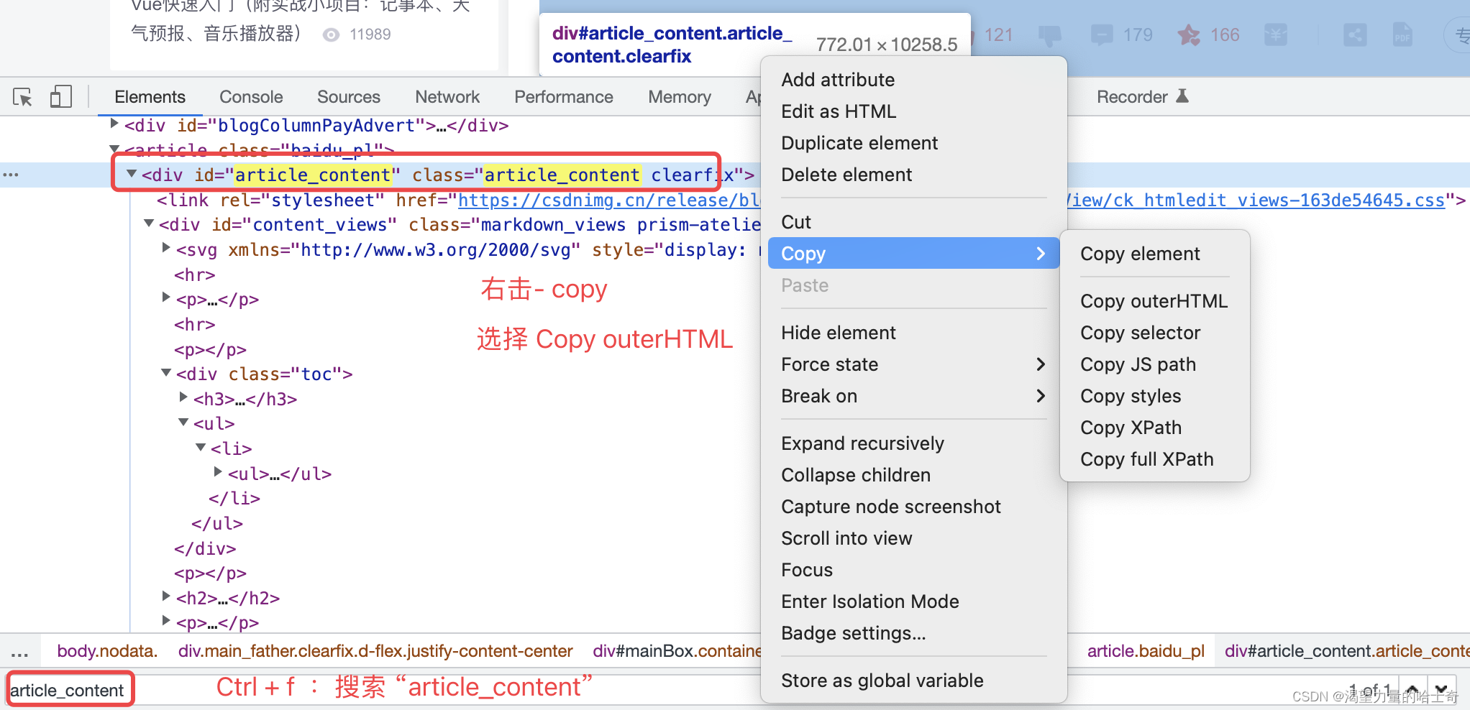Viewport: 1470px width, 710px height.
Task: Expand the Force state submenu arrow
Action: tap(1041, 364)
